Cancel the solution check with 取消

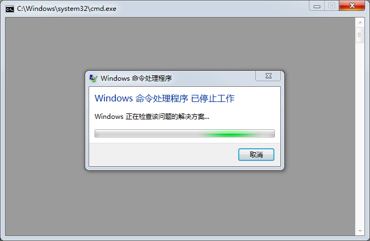click(x=256, y=155)
